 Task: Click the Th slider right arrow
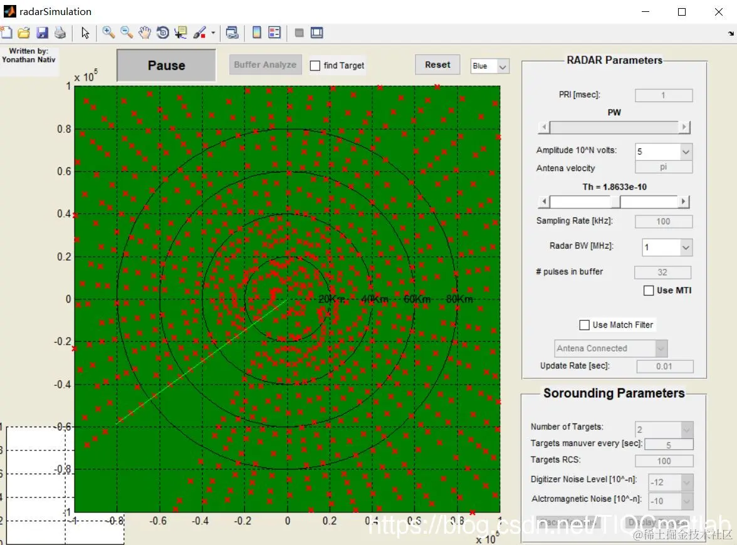pos(684,202)
